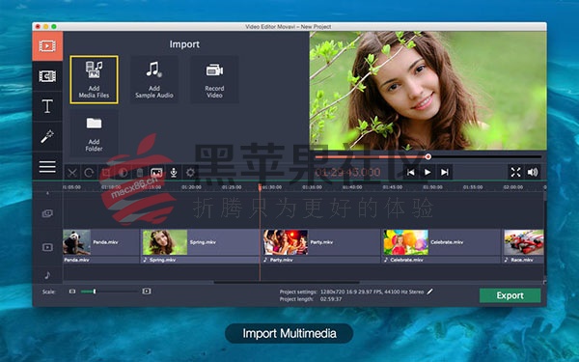Viewport: 579px width, 362px height.
Task: Click Add Sample Audio button
Action: pos(154,79)
